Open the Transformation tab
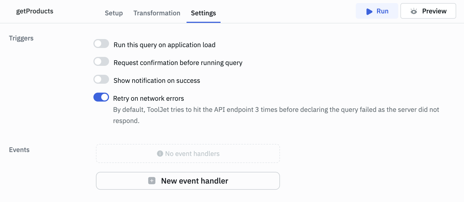Image resolution: width=464 pixels, height=202 pixels. (x=157, y=13)
